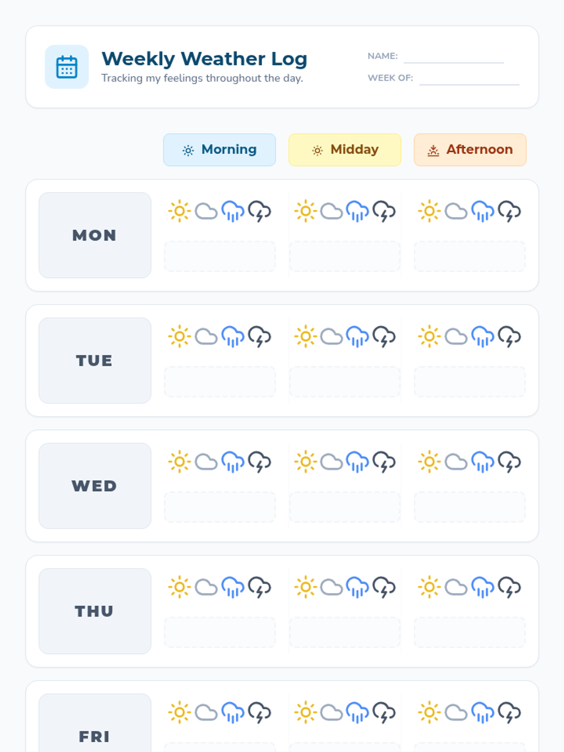Choose the thunderstorm icon for Monday afternoon
The width and height of the screenshot is (564, 752).
[x=509, y=211]
